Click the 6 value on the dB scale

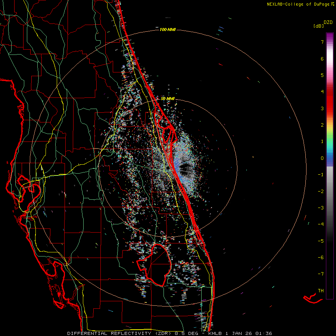coord(322,59)
